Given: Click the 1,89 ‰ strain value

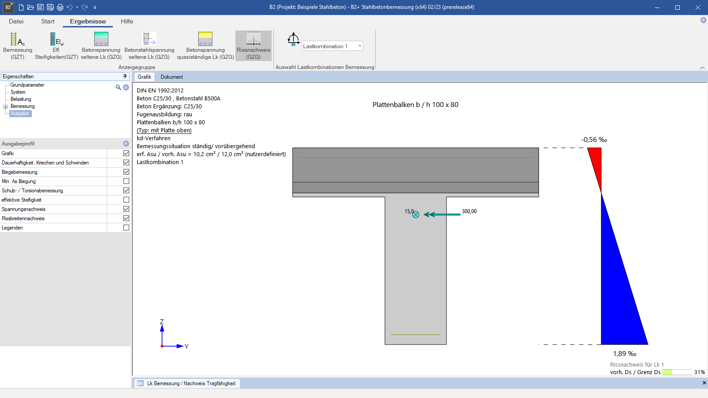Looking at the screenshot, I should click(x=625, y=354).
